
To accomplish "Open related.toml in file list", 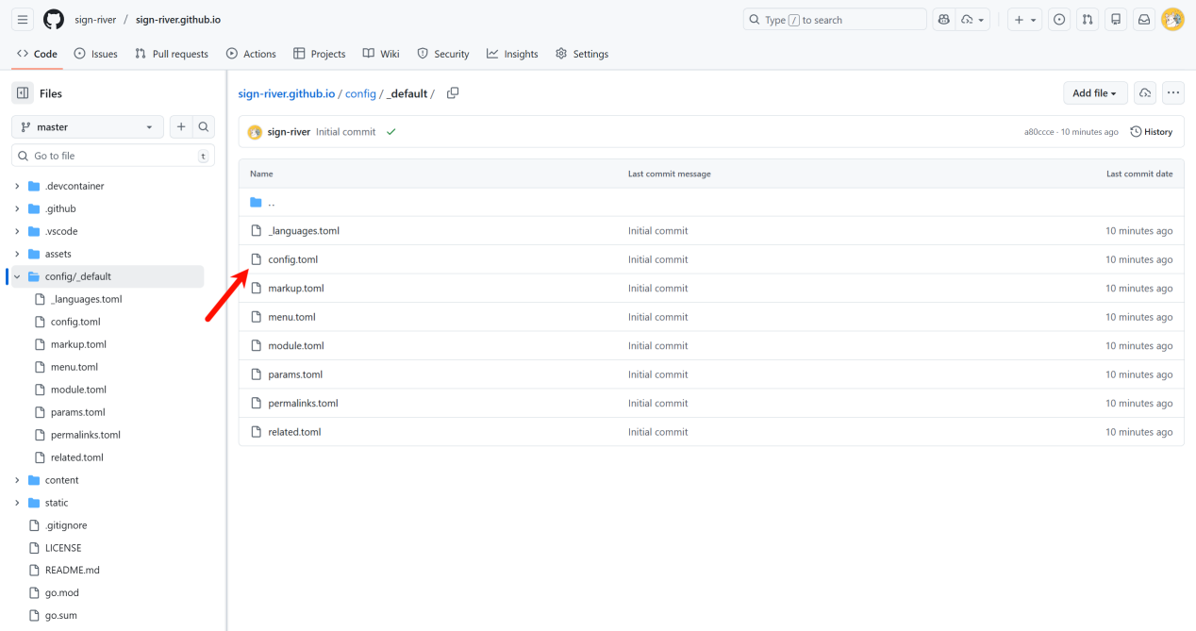I will click(x=294, y=432).
